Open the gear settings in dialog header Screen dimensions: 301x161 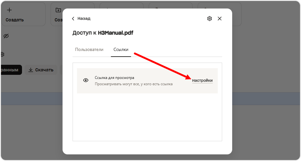210,19
